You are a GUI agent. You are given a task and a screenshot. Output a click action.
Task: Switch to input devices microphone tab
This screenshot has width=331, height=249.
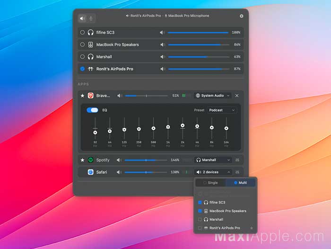click(91, 18)
